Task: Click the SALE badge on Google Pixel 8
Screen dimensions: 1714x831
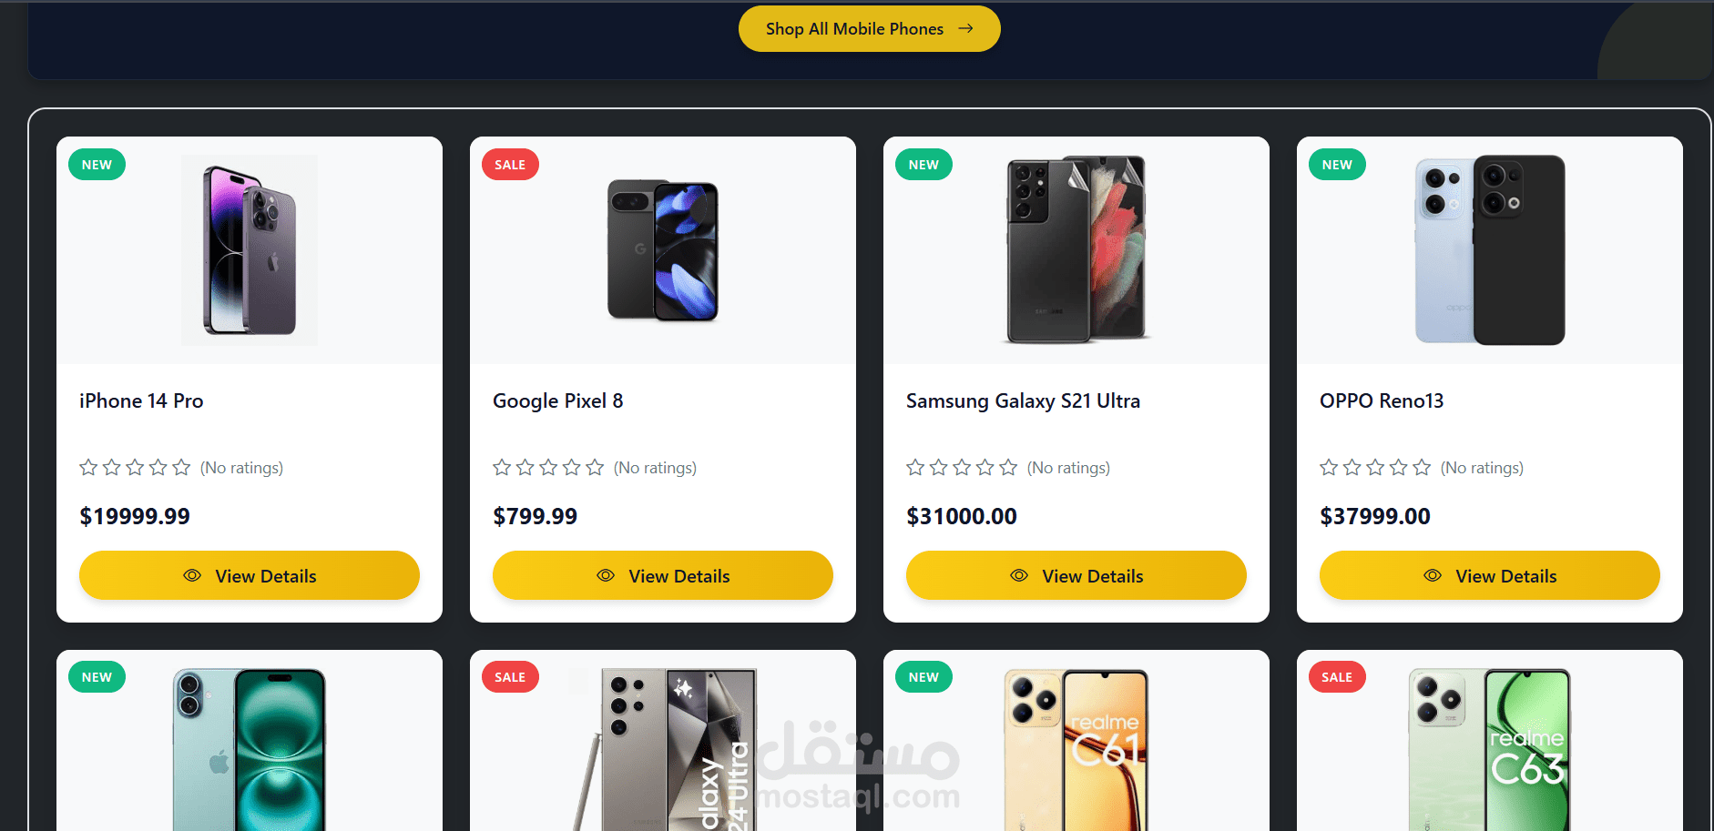Action: (x=510, y=165)
